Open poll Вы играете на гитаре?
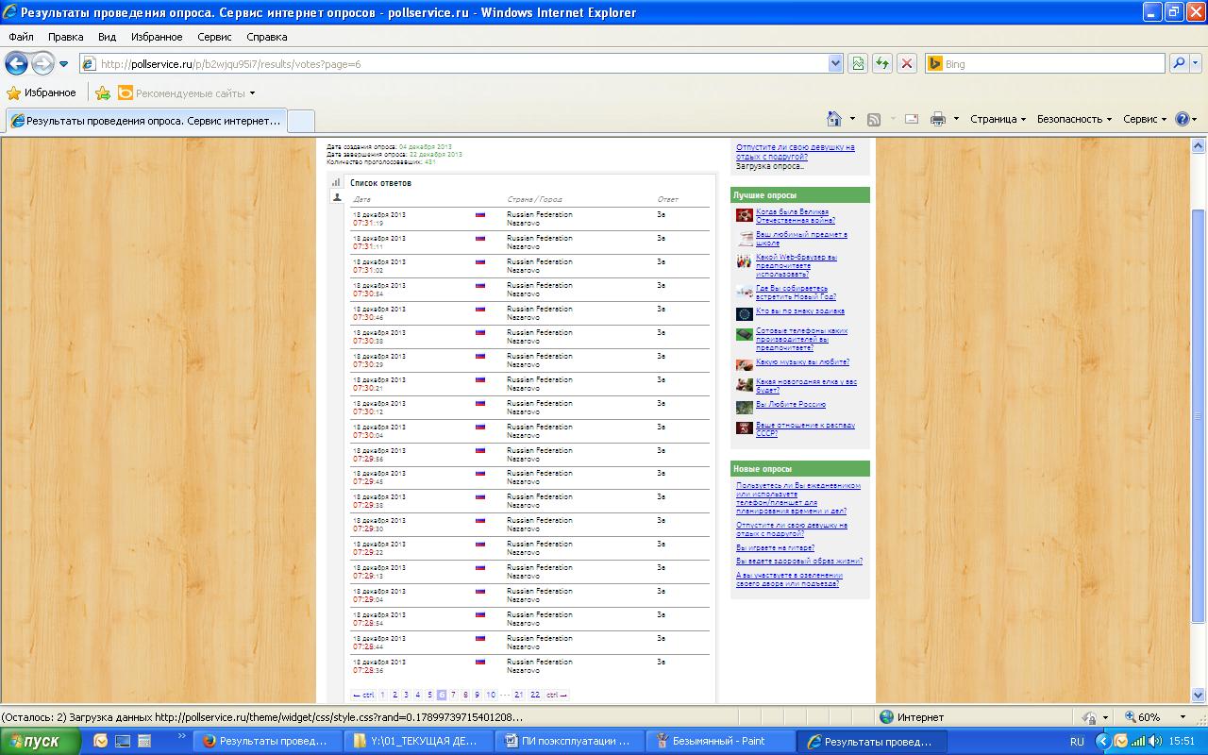This screenshot has width=1208, height=755. tap(775, 547)
